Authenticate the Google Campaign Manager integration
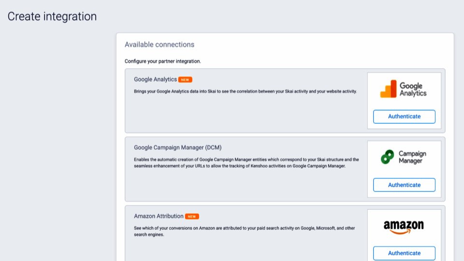Screen dimensions: 464x261 tap(404, 185)
